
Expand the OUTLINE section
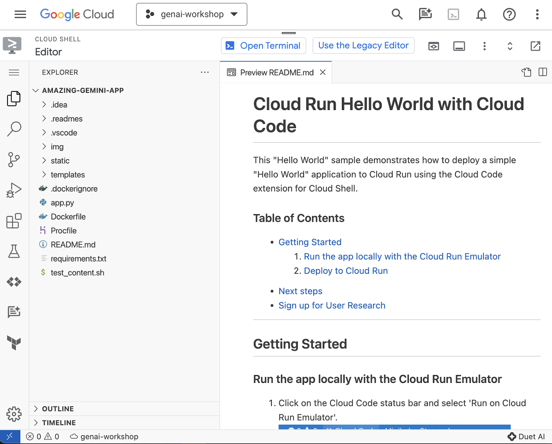click(58, 409)
